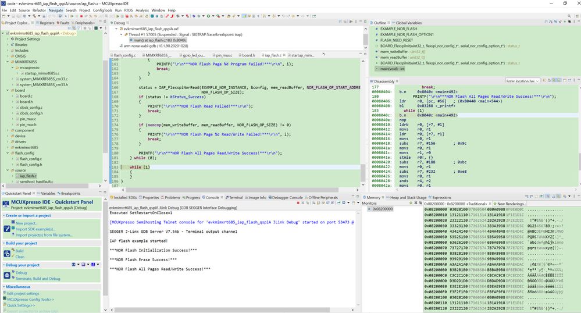
Task: Click Terminate, Build and Debug link
Action: pyautogui.click(x=38, y=279)
